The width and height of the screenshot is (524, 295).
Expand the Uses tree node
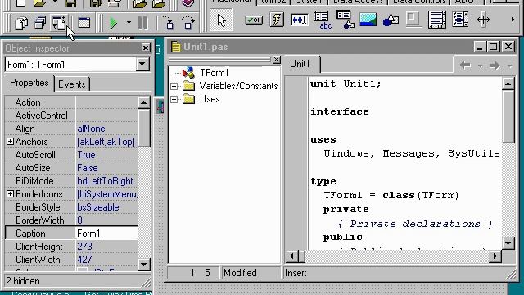tap(174, 99)
